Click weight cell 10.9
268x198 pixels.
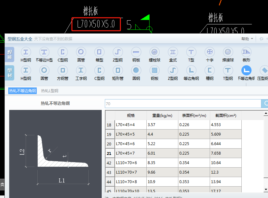(x=162, y=182)
